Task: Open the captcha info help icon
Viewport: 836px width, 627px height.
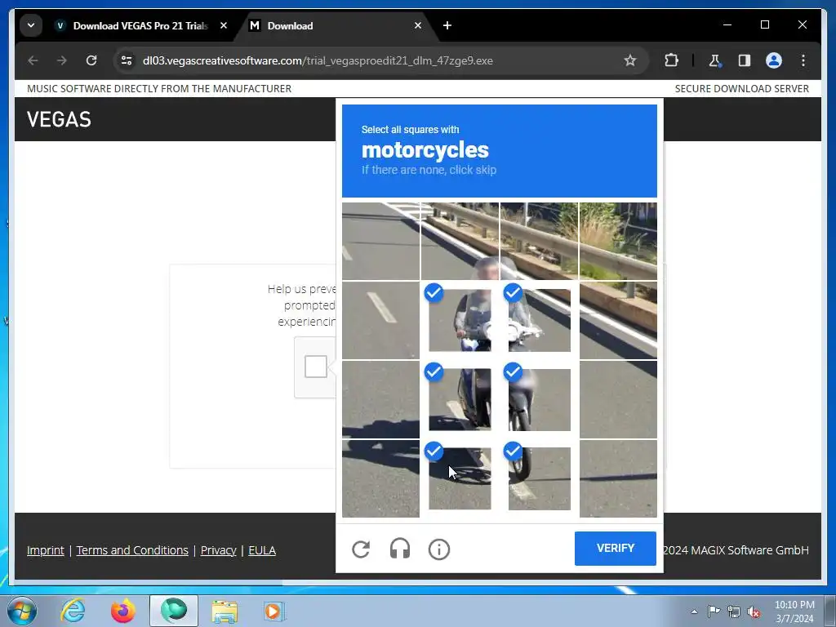Action: [x=438, y=549]
